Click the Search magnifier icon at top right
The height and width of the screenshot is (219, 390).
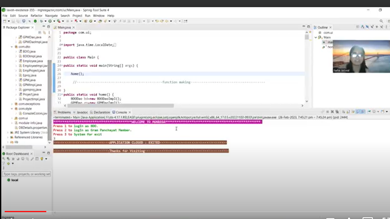381,21
